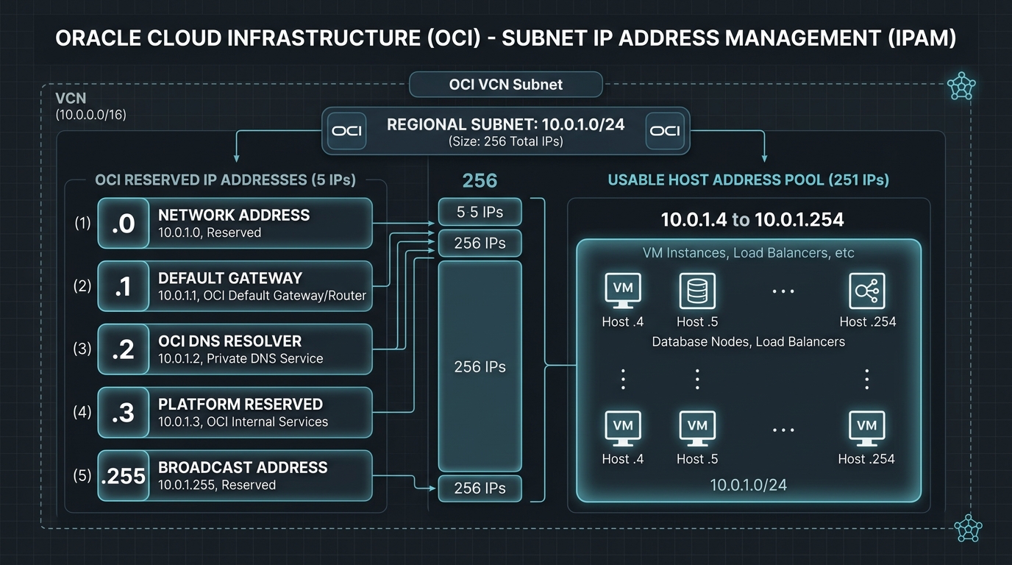Select the PLATFORM RESERVED card

(235, 413)
